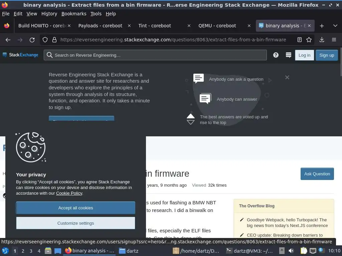
Task: Open Stack Exchange site switcher icon
Action: [x=288, y=55]
